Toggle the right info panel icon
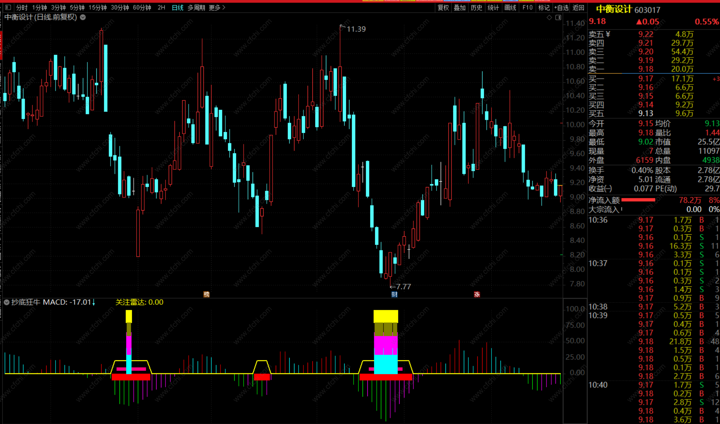The width and height of the screenshot is (720, 424). click(x=558, y=17)
